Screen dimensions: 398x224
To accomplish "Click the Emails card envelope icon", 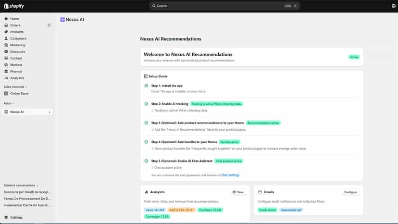I will tap(260, 192).
